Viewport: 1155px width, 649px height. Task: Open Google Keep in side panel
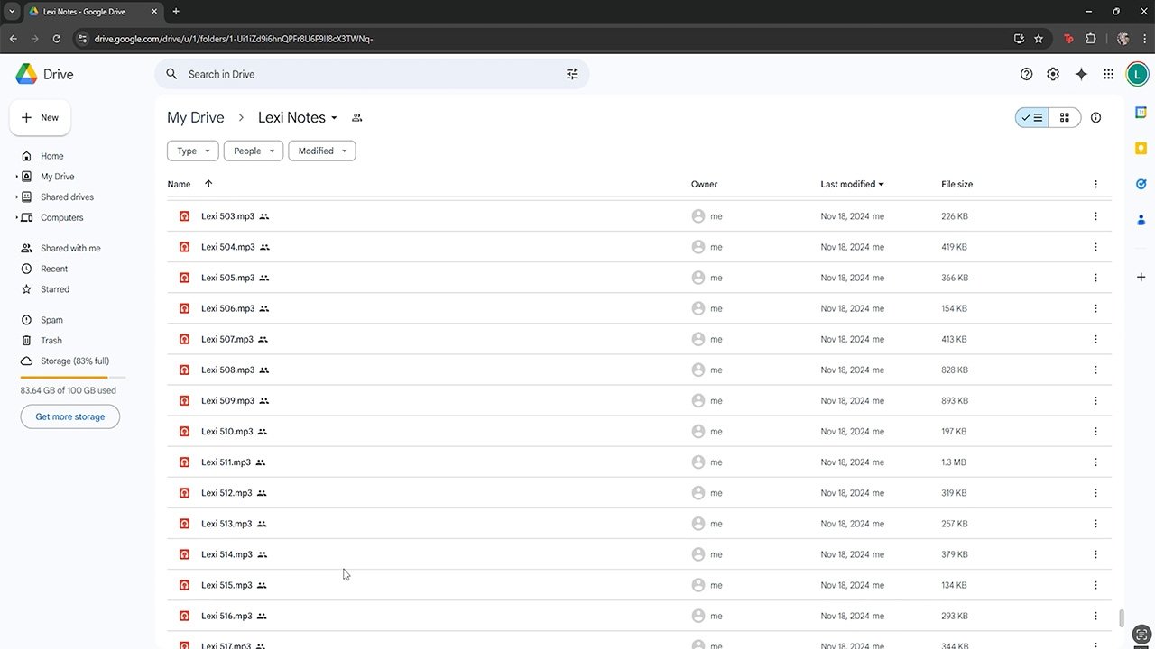pos(1141,148)
